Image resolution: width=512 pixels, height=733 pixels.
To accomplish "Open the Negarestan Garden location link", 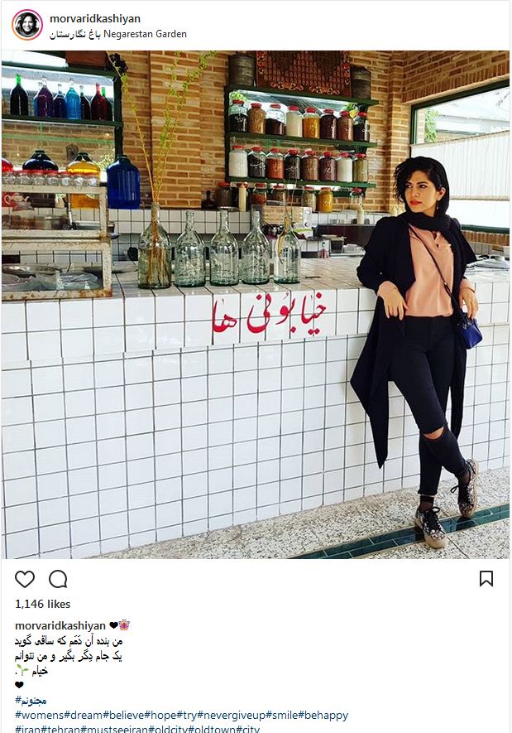I will click(x=118, y=34).
